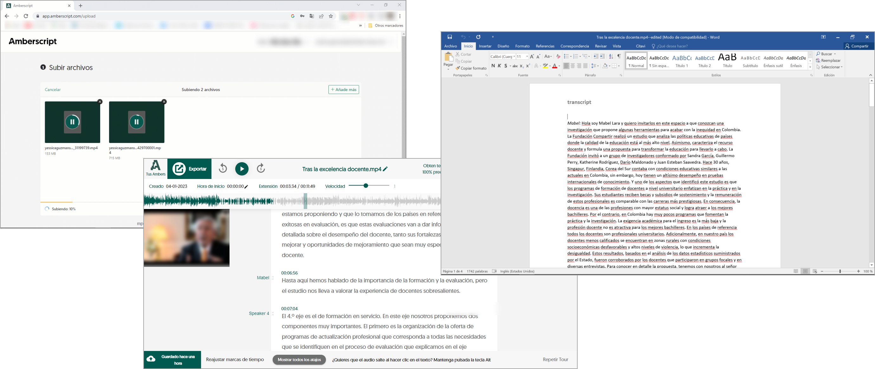
Task: Click Cancelar on the upload page
Action: (x=53, y=89)
